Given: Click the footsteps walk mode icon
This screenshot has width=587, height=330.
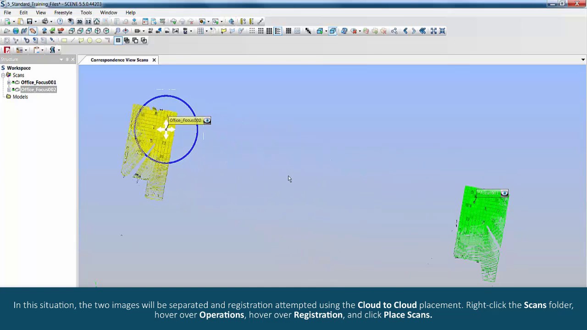Looking at the screenshot, I should (24, 31).
